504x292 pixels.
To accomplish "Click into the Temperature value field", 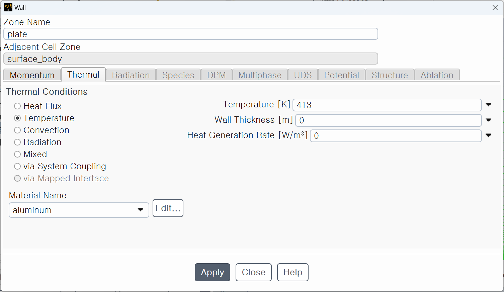I will click(387, 105).
